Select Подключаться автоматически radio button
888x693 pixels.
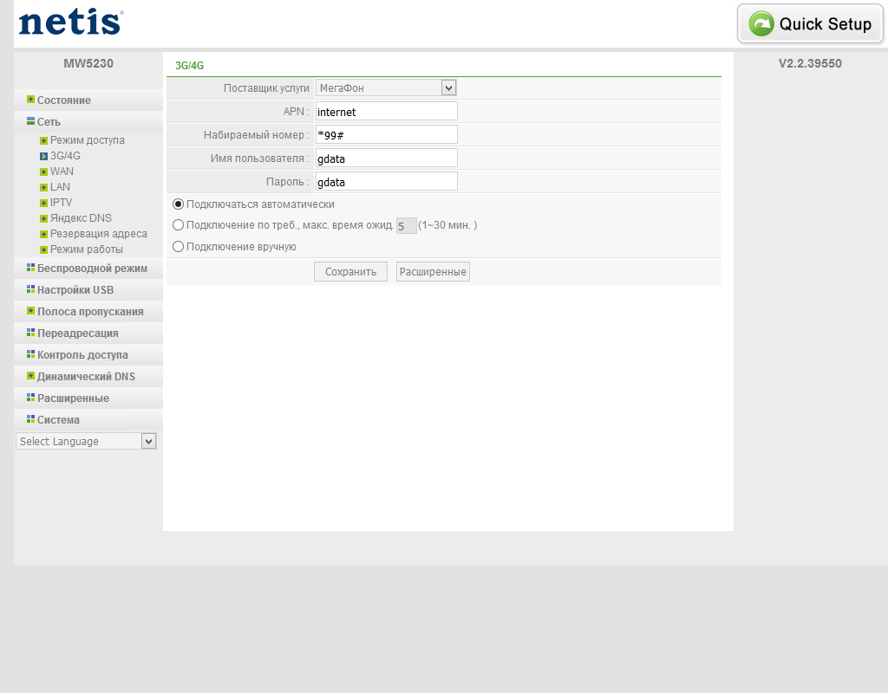click(178, 204)
